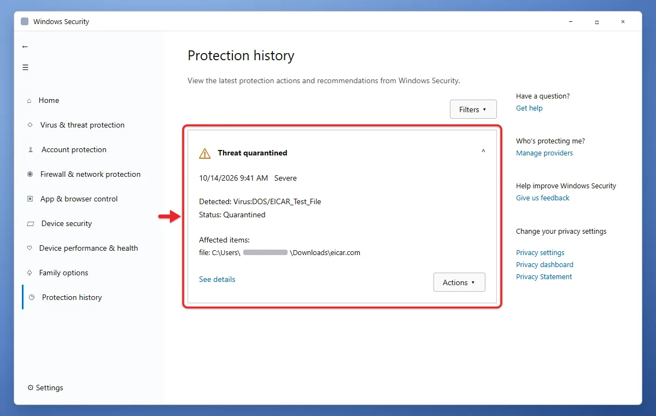
Task: Maximize the Windows Security window
Action: [x=596, y=22]
